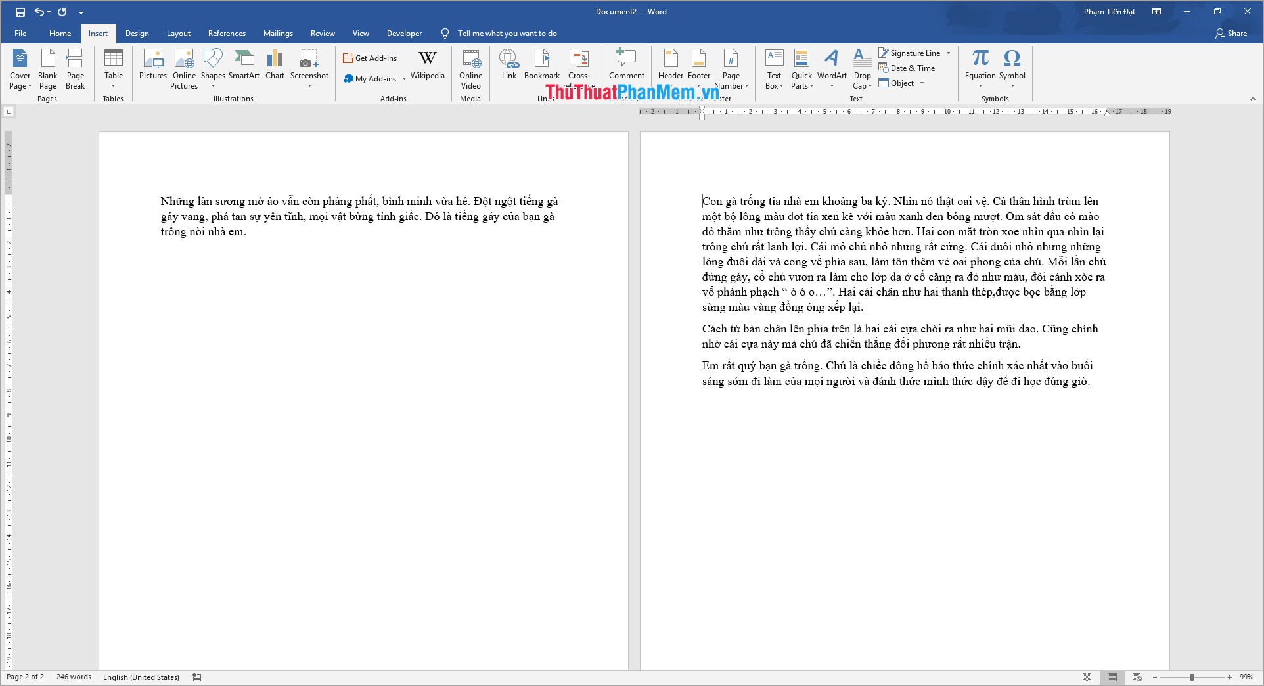This screenshot has width=1264, height=686.
Task: Click English (United States) language indicator
Action: tap(141, 677)
